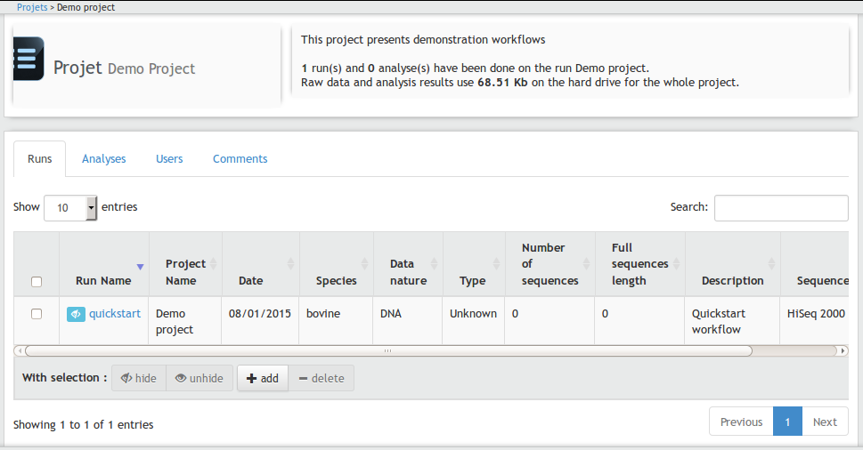Sort table by Species column arrows
The image size is (863, 450).
[363, 264]
